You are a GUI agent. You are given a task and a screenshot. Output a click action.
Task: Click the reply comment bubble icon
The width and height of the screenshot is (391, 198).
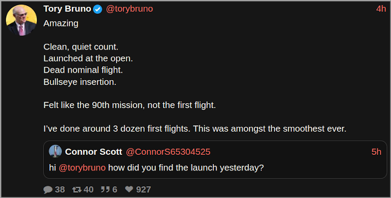[48, 189]
